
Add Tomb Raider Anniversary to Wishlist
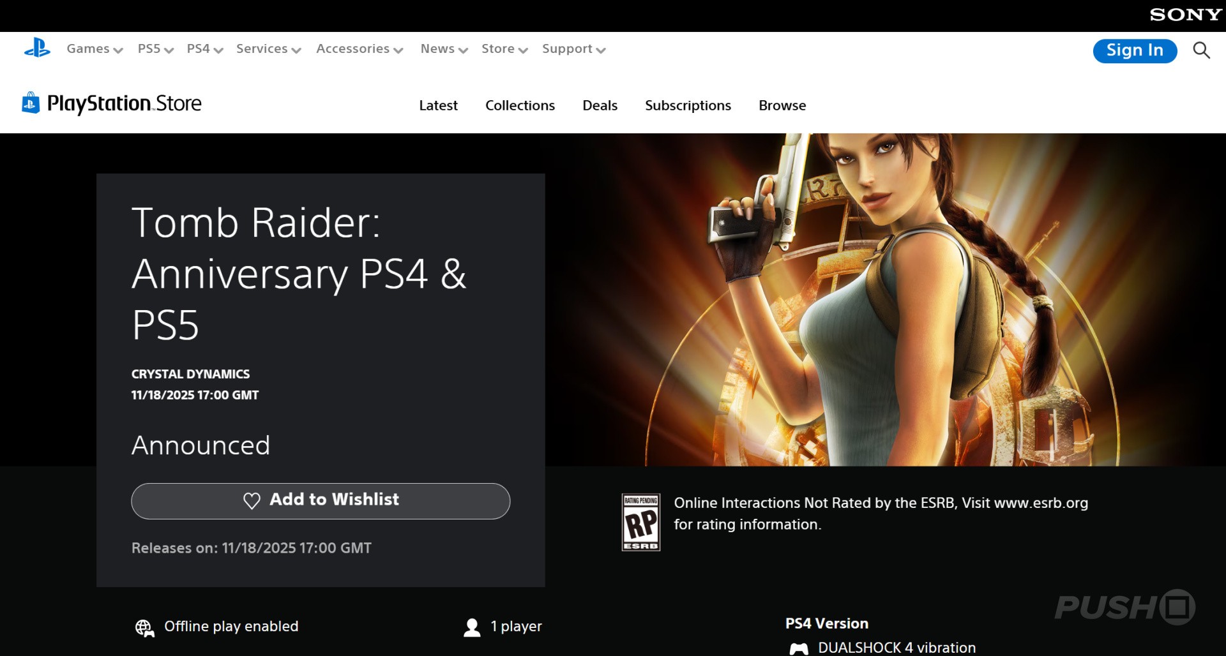[321, 501]
